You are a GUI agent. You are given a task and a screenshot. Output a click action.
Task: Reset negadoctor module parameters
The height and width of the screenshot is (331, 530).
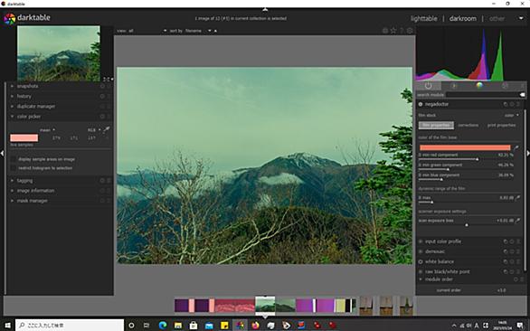pos(506,105)
